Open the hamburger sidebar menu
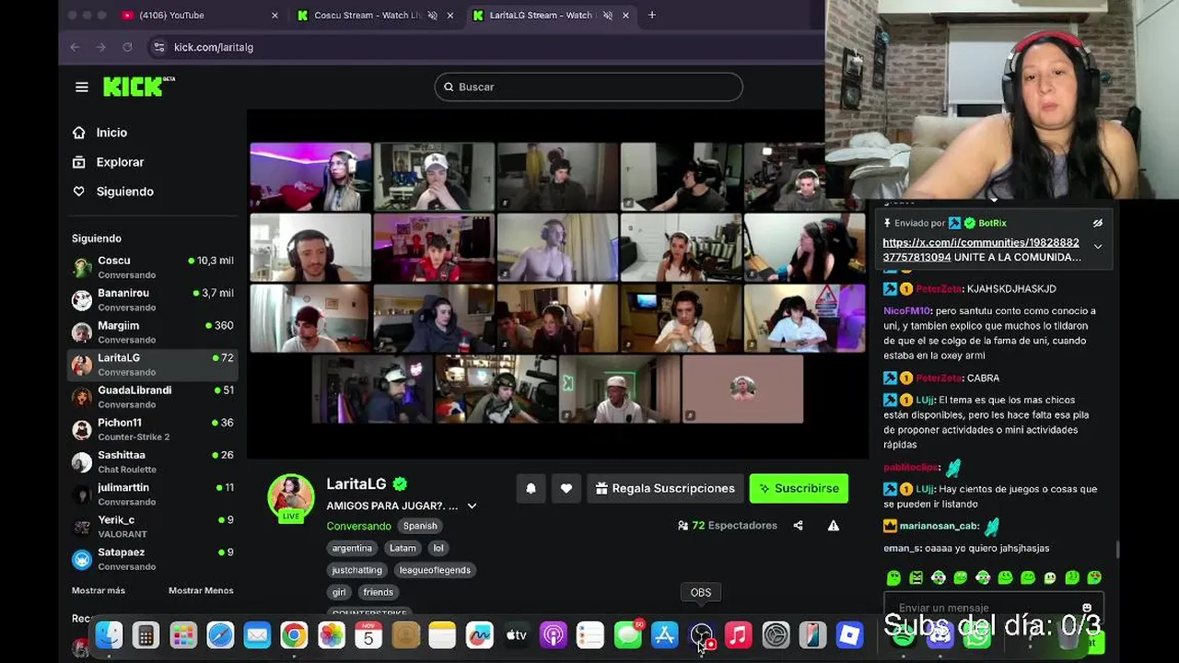This screenshot has width=1179, height=663. tap(82, 87)
